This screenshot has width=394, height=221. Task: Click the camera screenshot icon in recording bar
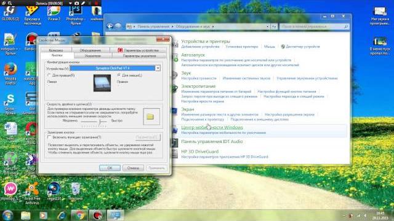pos(76,3)
